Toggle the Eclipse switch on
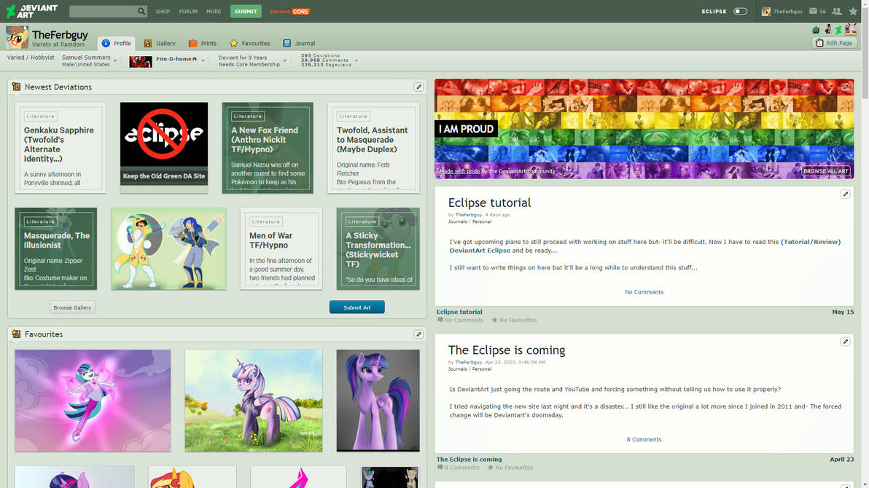Screen dimensions: 869x488 740,11
